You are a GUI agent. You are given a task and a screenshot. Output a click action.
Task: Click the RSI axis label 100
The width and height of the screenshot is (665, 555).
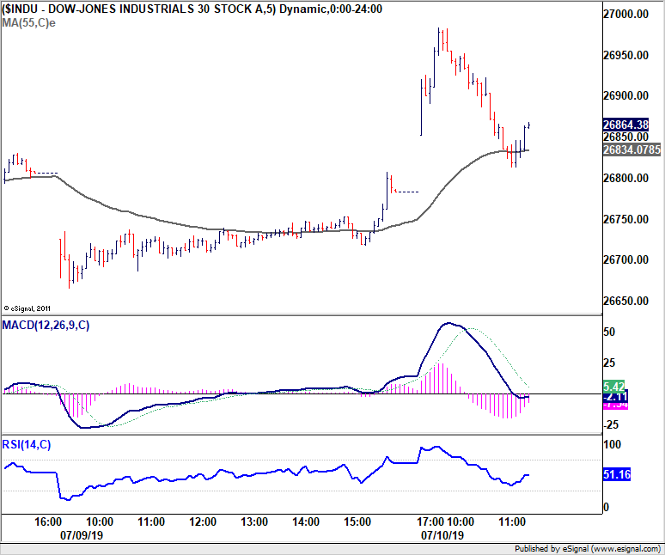point(612,444)
